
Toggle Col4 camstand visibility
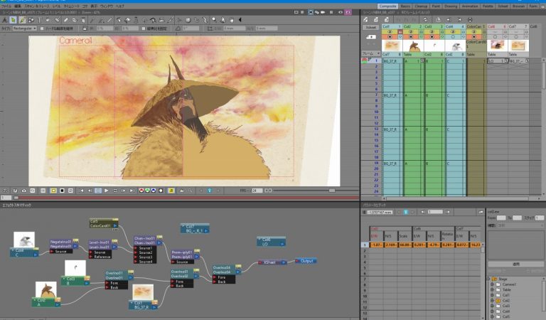click(x=453, y=36)
